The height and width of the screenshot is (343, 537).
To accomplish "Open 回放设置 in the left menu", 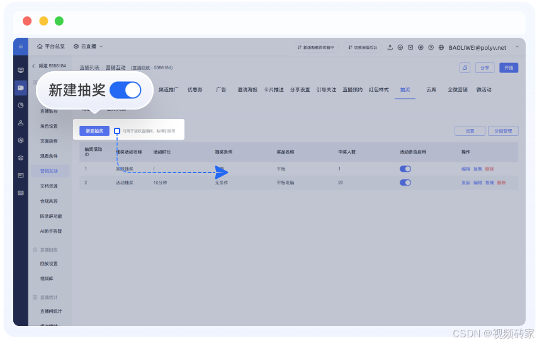I will pos(49,264).
